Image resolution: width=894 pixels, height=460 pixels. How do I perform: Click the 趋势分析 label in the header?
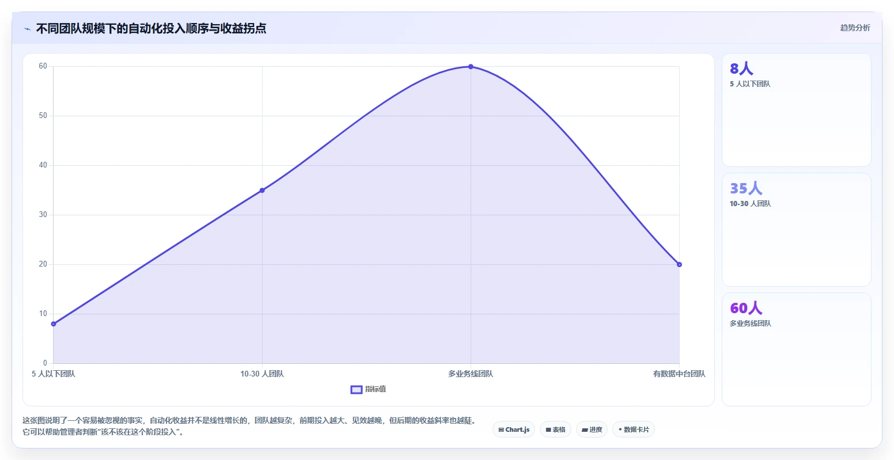coord(855,28)
